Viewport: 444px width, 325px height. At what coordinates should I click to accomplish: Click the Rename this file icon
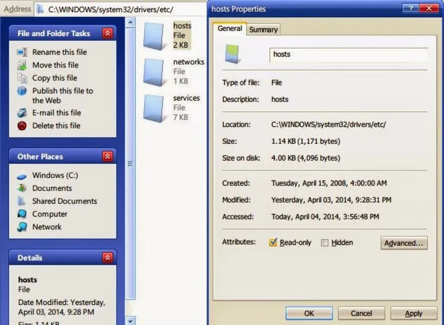point(22,52)
